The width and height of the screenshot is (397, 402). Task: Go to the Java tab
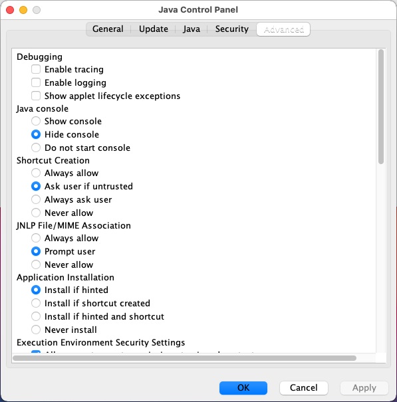coord(192,29)
